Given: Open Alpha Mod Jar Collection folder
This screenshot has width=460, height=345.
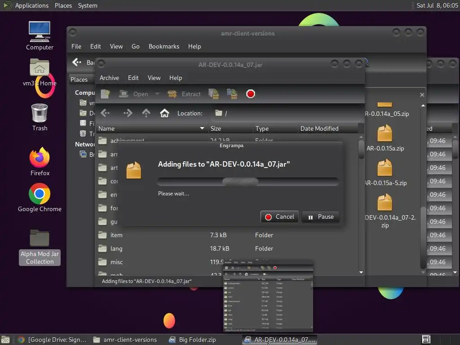Looking at the screenshot, I should click(x=40, y=248).
